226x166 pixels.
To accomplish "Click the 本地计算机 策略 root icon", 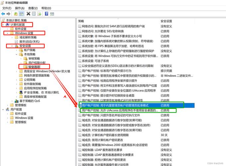I will coord(3,20).
